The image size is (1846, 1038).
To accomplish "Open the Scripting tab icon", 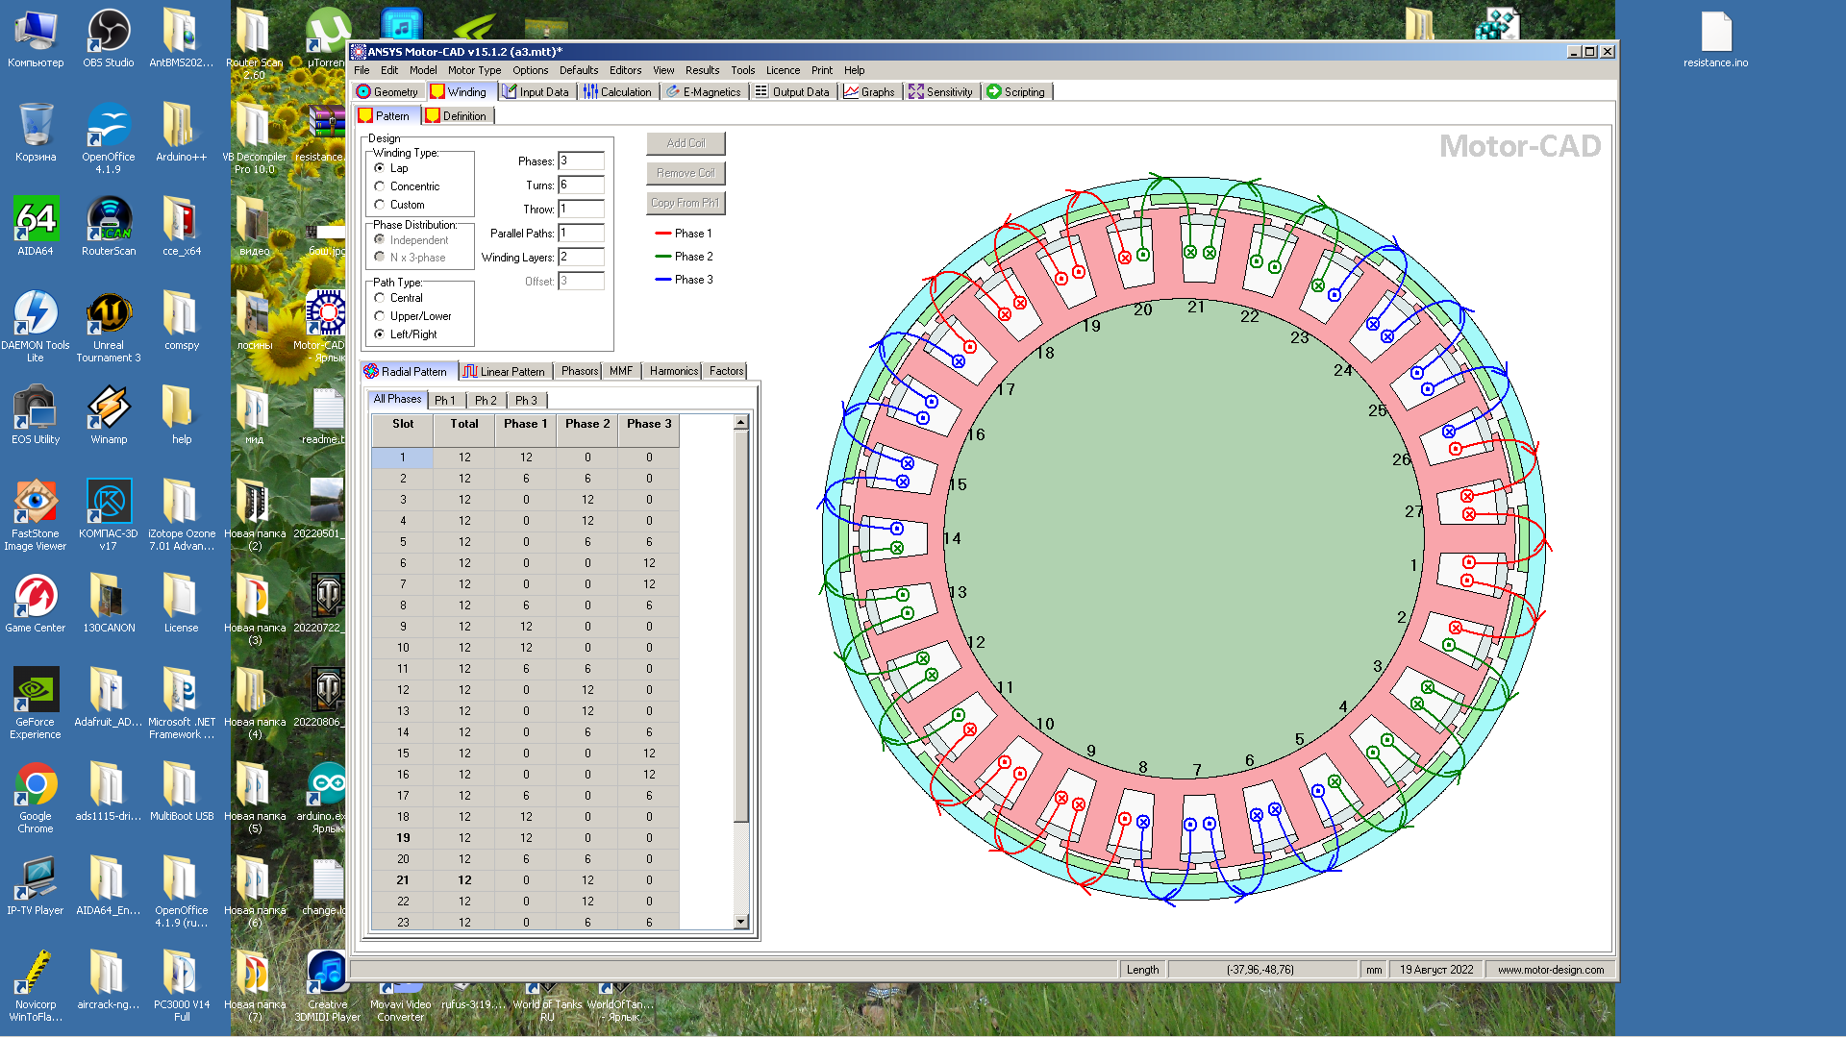I will click(994, 92).
